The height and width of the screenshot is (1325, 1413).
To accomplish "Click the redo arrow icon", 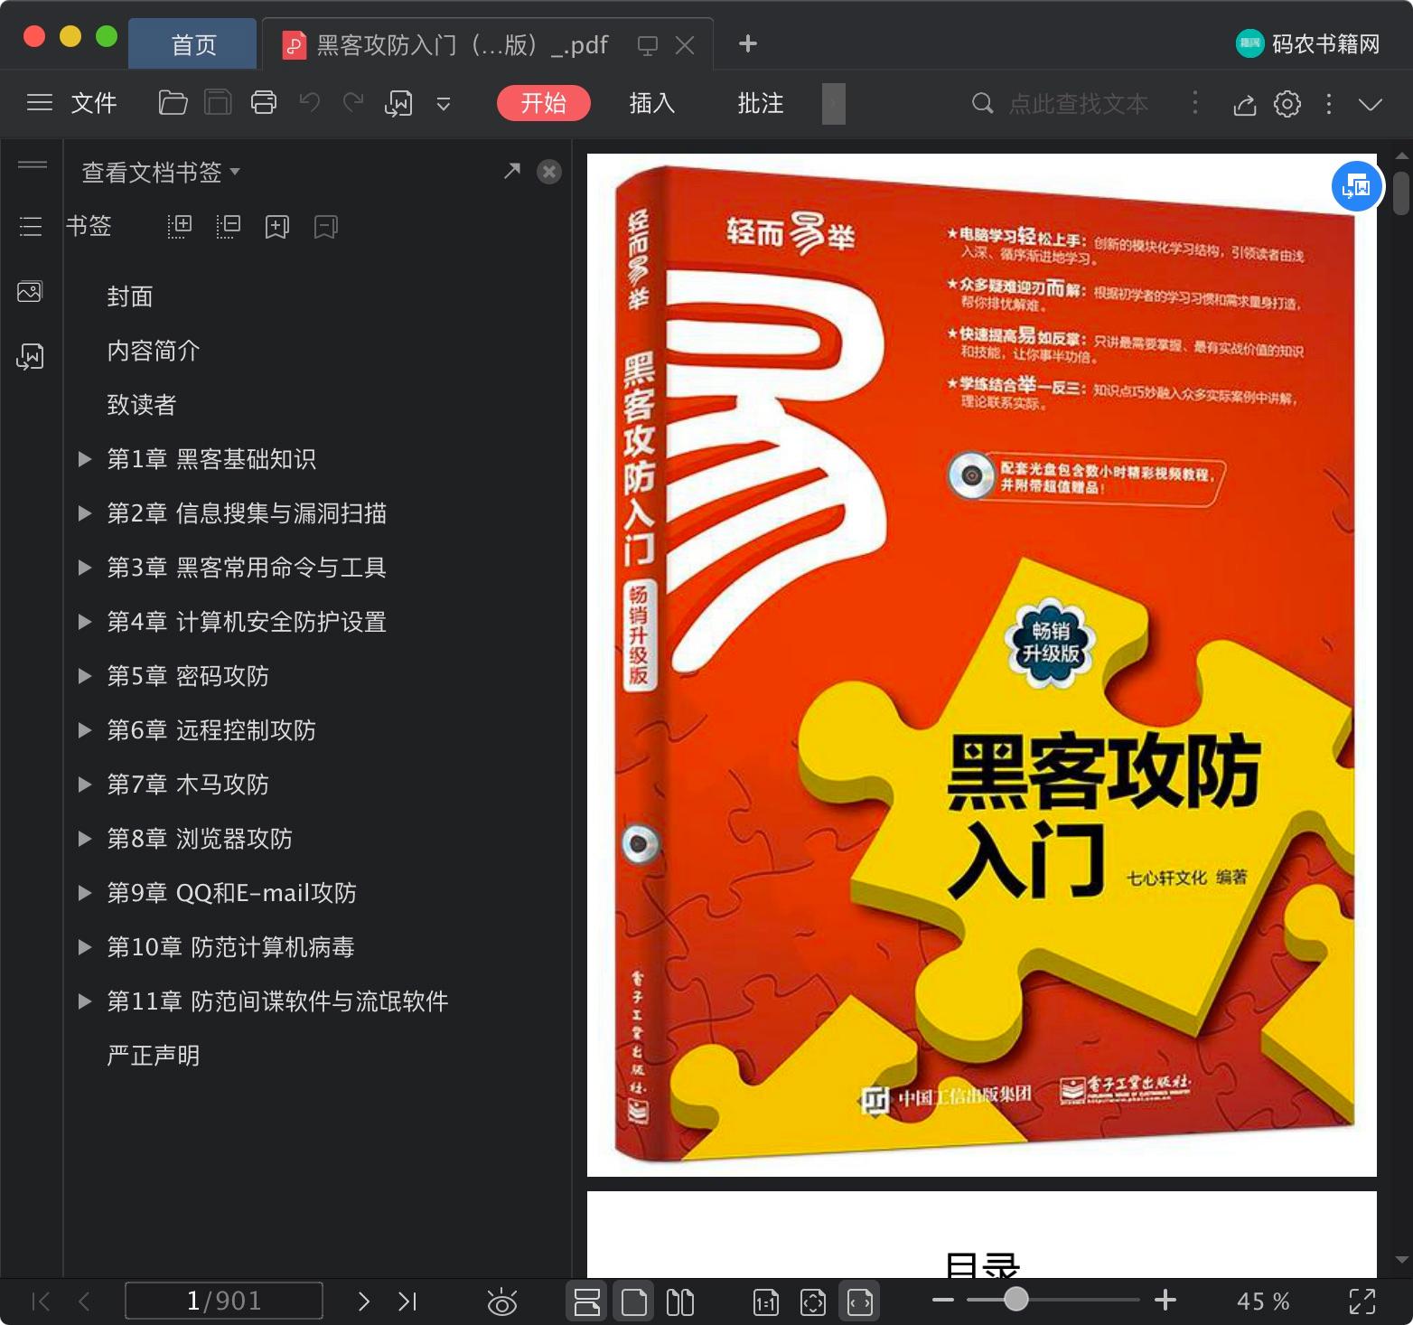I will click(x=353, y=102).
